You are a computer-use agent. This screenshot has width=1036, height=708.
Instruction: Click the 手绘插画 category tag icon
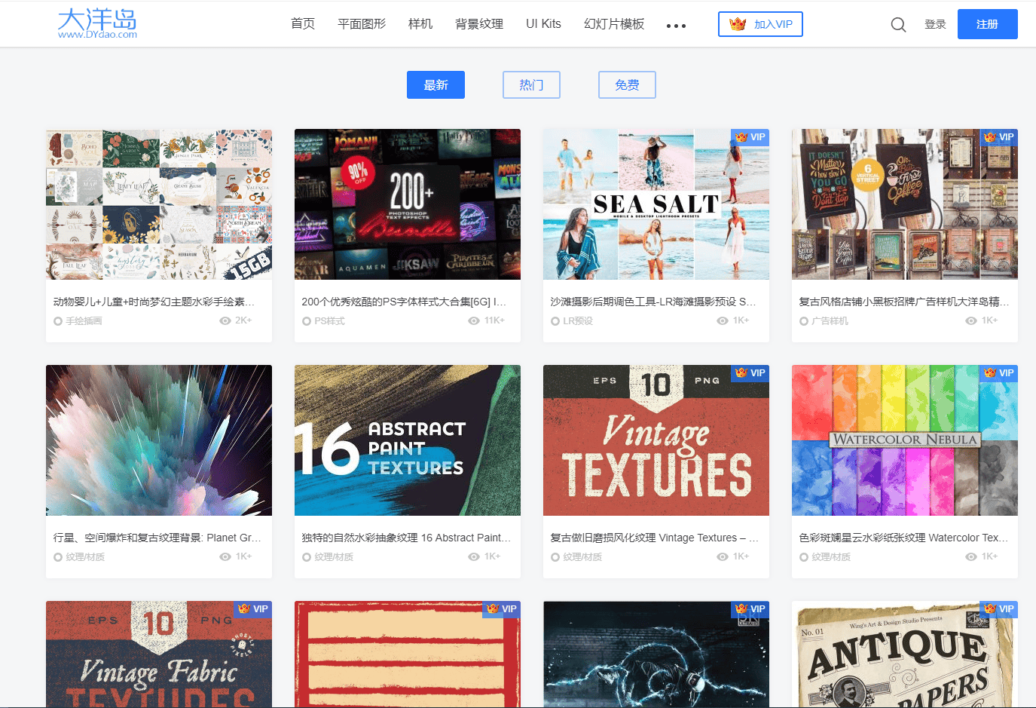(x=58, y=321)
